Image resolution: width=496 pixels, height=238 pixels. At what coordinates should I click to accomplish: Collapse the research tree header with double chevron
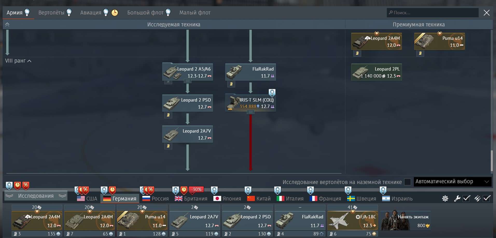7,25
